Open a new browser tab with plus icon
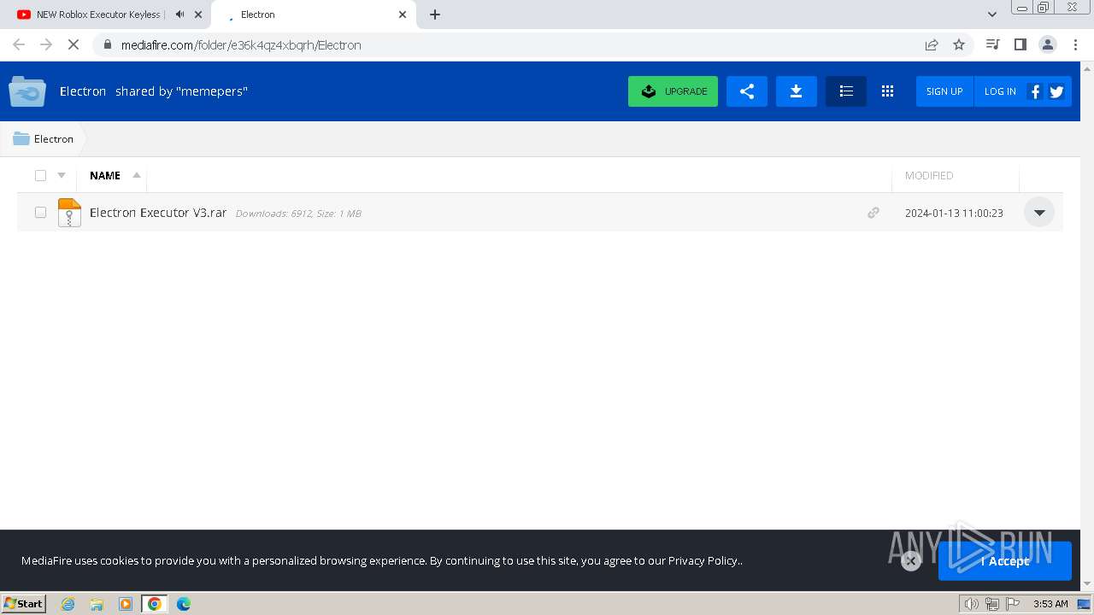Viewport: 1094px width, 615px height. [x=435, y=15]
